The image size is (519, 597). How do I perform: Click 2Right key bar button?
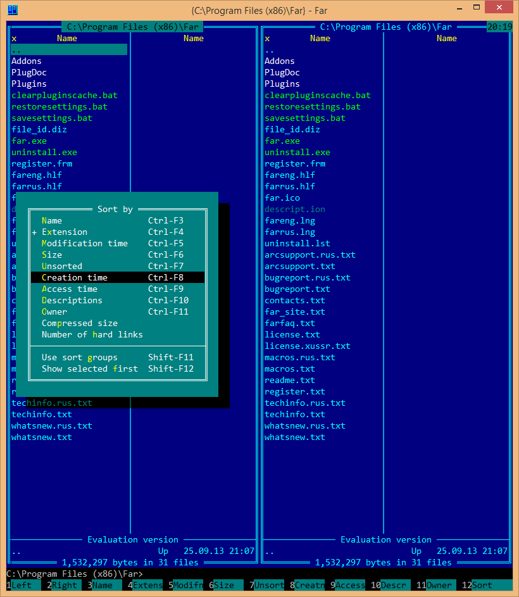tap(64, 585)
